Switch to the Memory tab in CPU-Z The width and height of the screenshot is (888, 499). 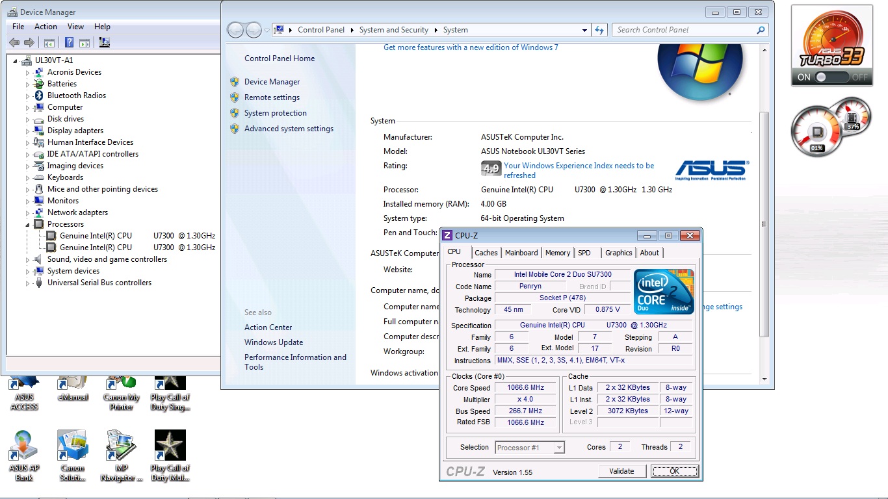click(558, 253)
